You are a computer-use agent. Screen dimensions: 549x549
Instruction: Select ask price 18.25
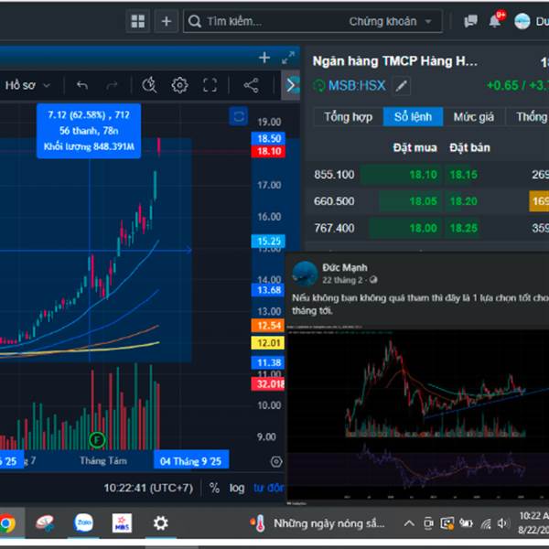pyautogui.click(x=463, y=228)
